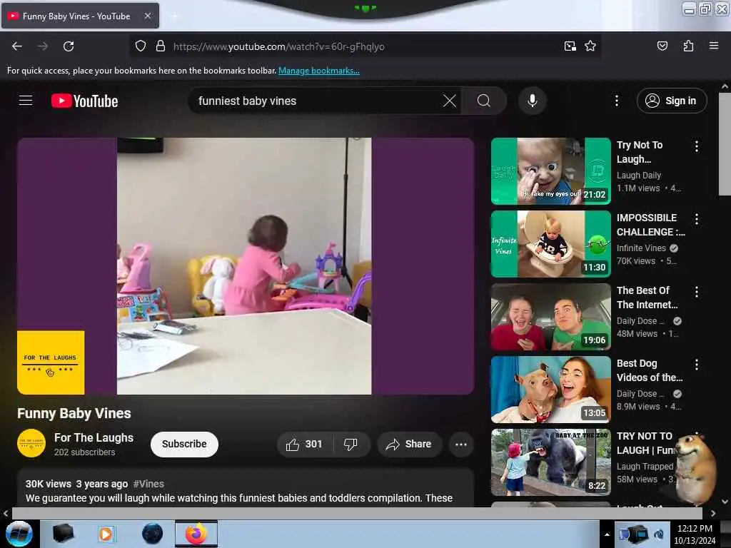Open YouTube settings three-dot menu
The height and width of the screenshot is (548, 731).
click(x=616, y=101)
